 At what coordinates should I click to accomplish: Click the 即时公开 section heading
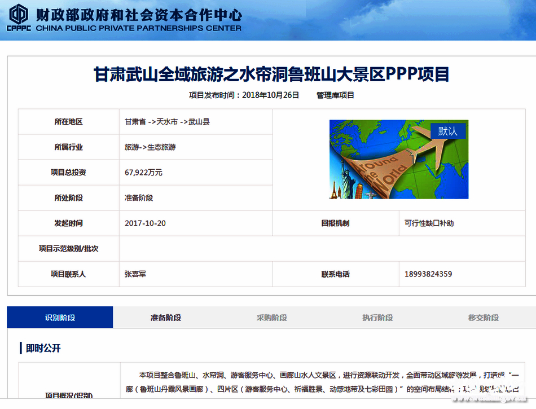point(43,348)
